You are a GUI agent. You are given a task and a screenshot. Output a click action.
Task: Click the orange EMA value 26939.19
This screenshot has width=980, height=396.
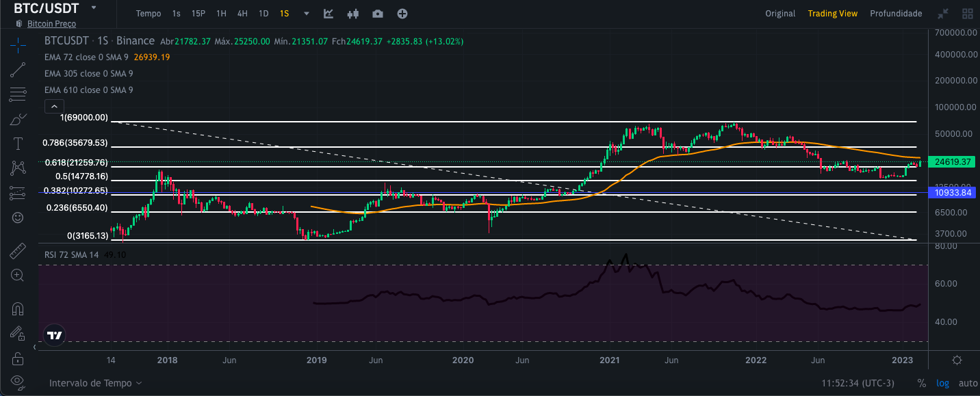point(152,57)
